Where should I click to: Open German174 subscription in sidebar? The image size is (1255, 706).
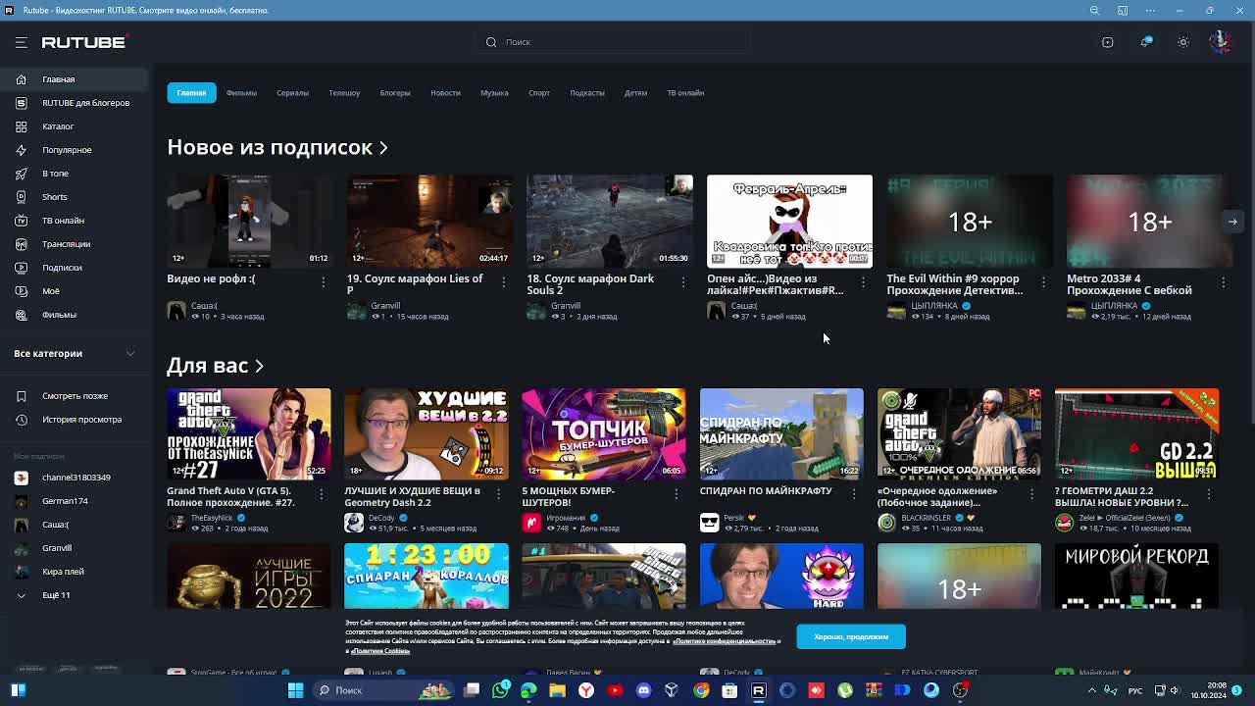(75, 501)
